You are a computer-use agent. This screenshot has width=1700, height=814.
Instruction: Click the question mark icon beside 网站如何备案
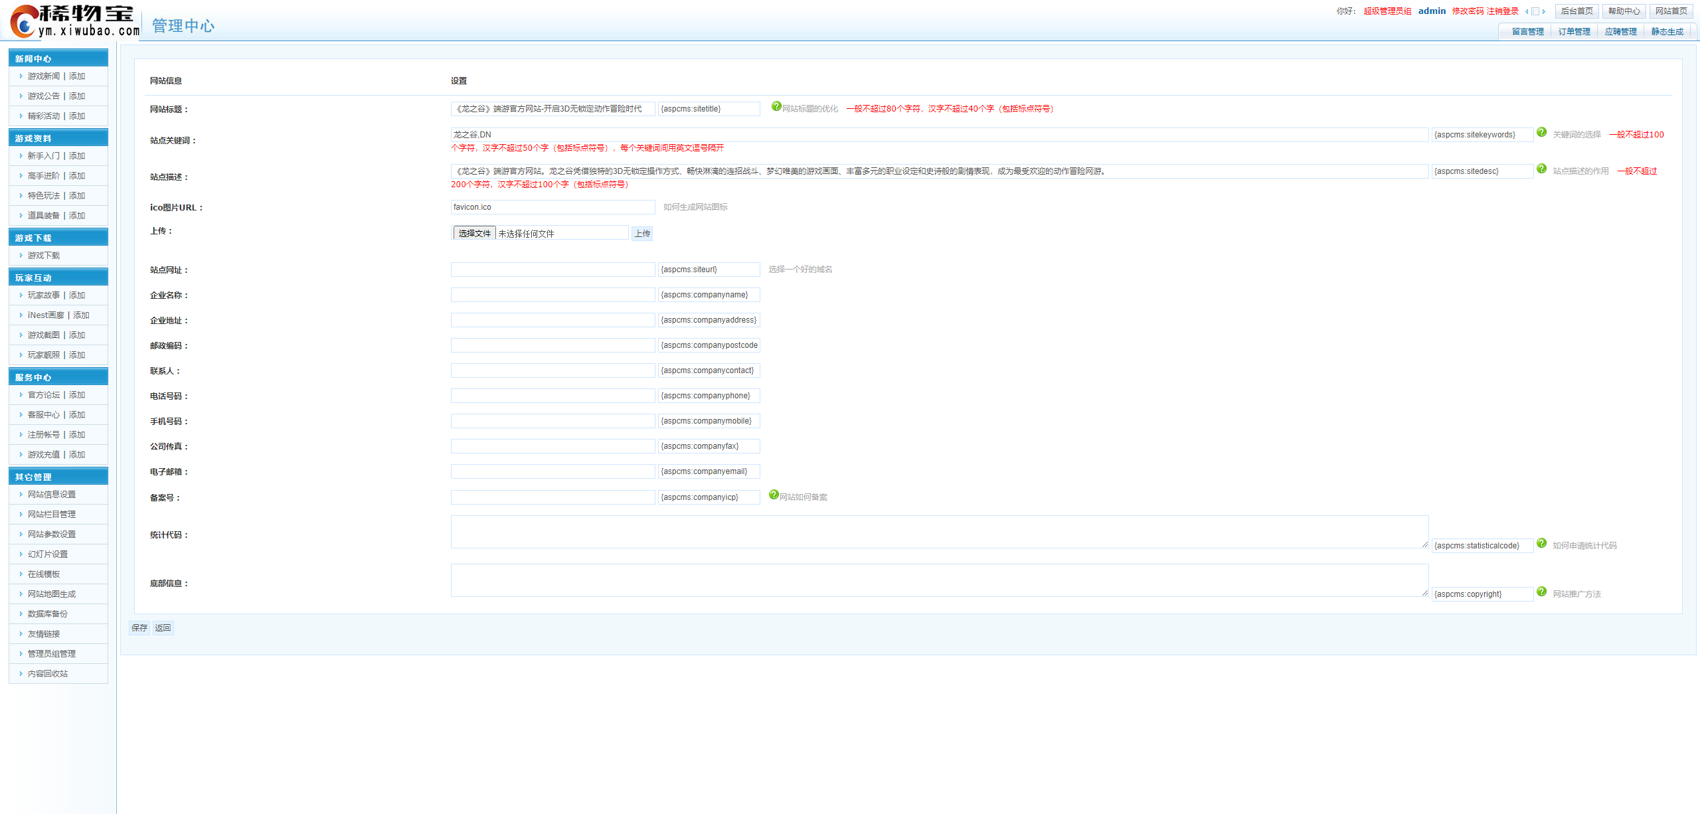[774, 495]
